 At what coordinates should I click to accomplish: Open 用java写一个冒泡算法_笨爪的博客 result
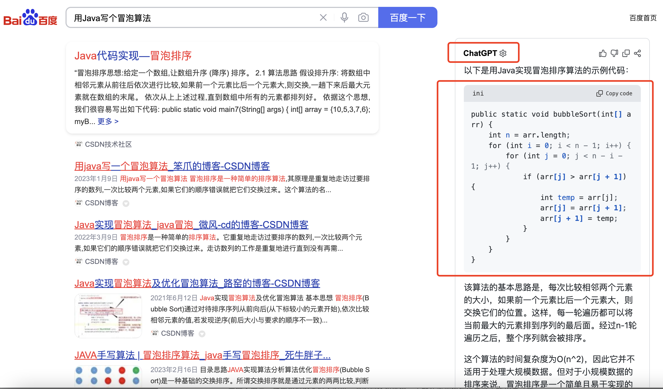172,166
